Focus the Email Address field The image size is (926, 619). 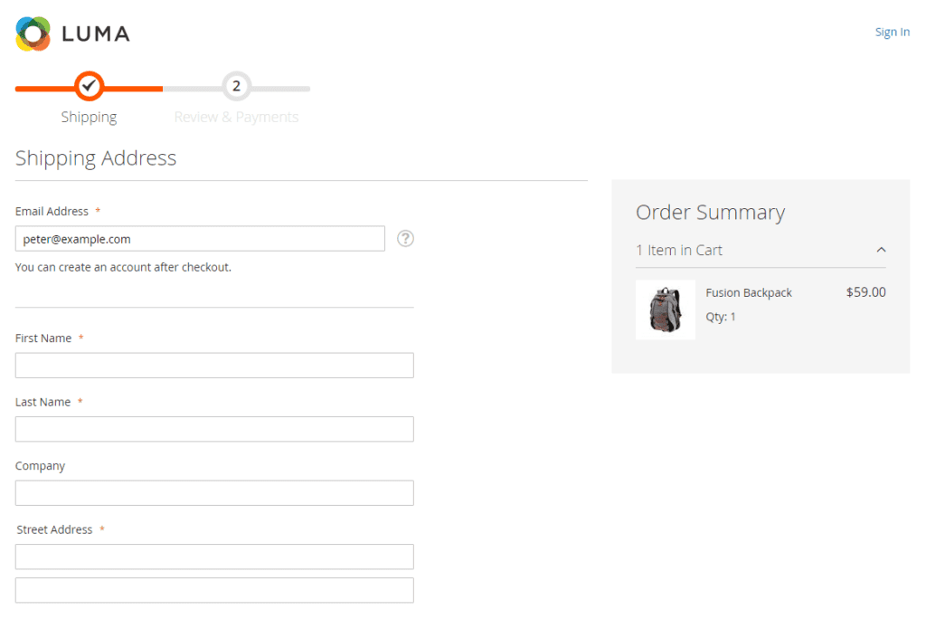point(200,239)
